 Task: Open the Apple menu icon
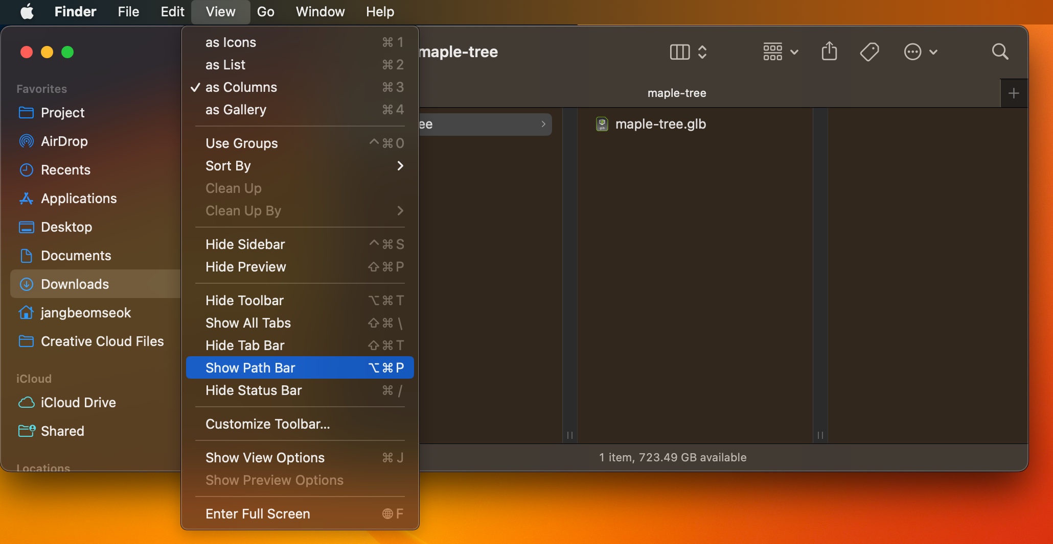(27, 11)
